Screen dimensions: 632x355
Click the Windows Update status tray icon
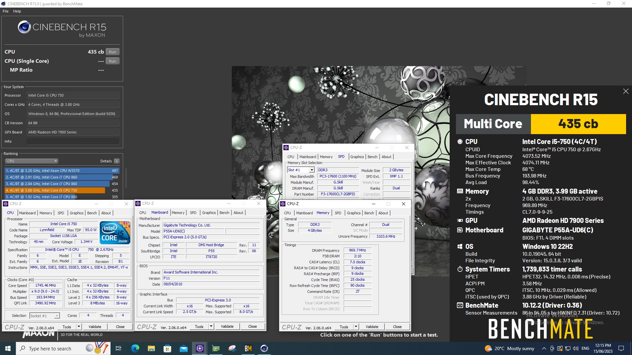[x=560, y=348]
